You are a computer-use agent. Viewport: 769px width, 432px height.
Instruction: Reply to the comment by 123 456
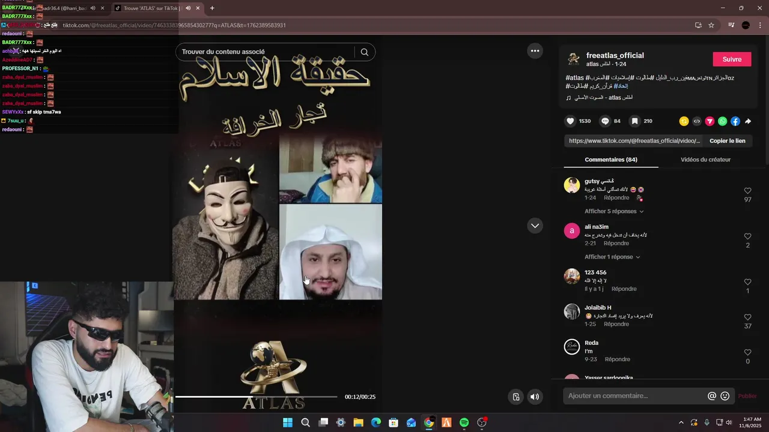click(624, 289)
